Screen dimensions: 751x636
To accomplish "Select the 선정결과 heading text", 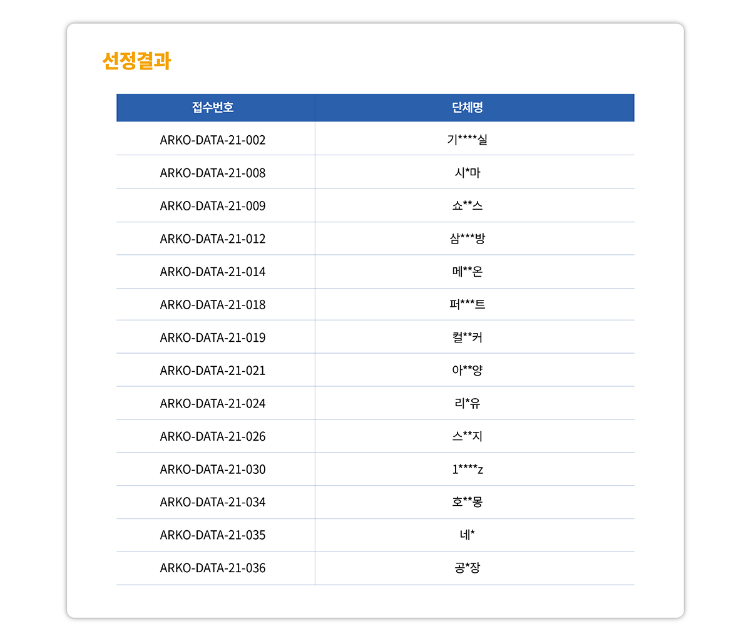I will 136,61.
